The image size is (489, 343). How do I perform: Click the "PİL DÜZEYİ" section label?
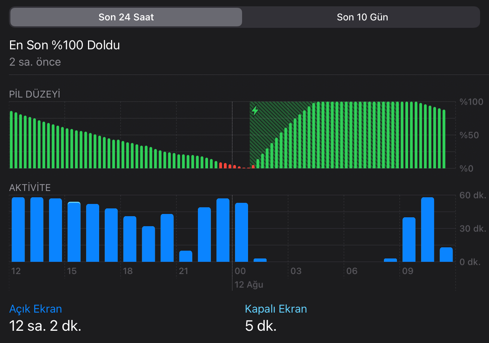(x=35, y=94)
